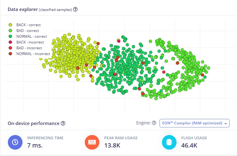This screenshot has height=156, width=237.
Task: Click the BACK - incorrect pink legend swatch
Action: click(x=10, y=42)
